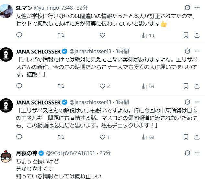Bookmark the post with 69 views
The image size is (205, 181).
tap(186, 137)
